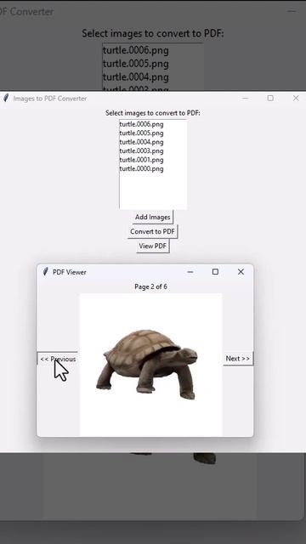Image resolution: width=306 pixels, height=544 pixels.
Task: Go to previous page in PDF Viewer
Action: [x=58, y=359]
